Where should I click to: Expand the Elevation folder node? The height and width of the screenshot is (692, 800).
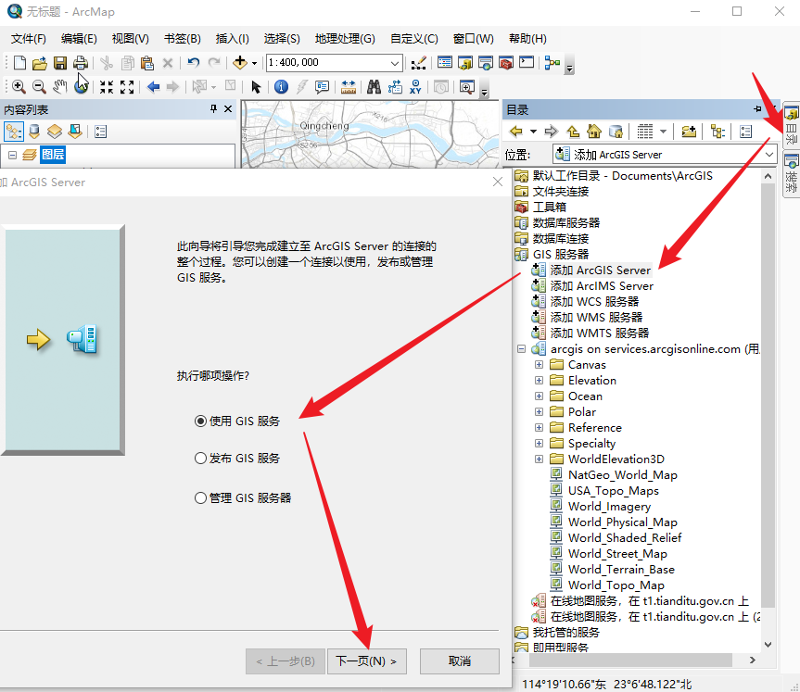coord(540,381)
